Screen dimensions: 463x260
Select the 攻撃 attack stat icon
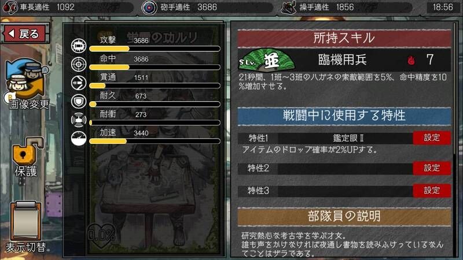(79, 46)
